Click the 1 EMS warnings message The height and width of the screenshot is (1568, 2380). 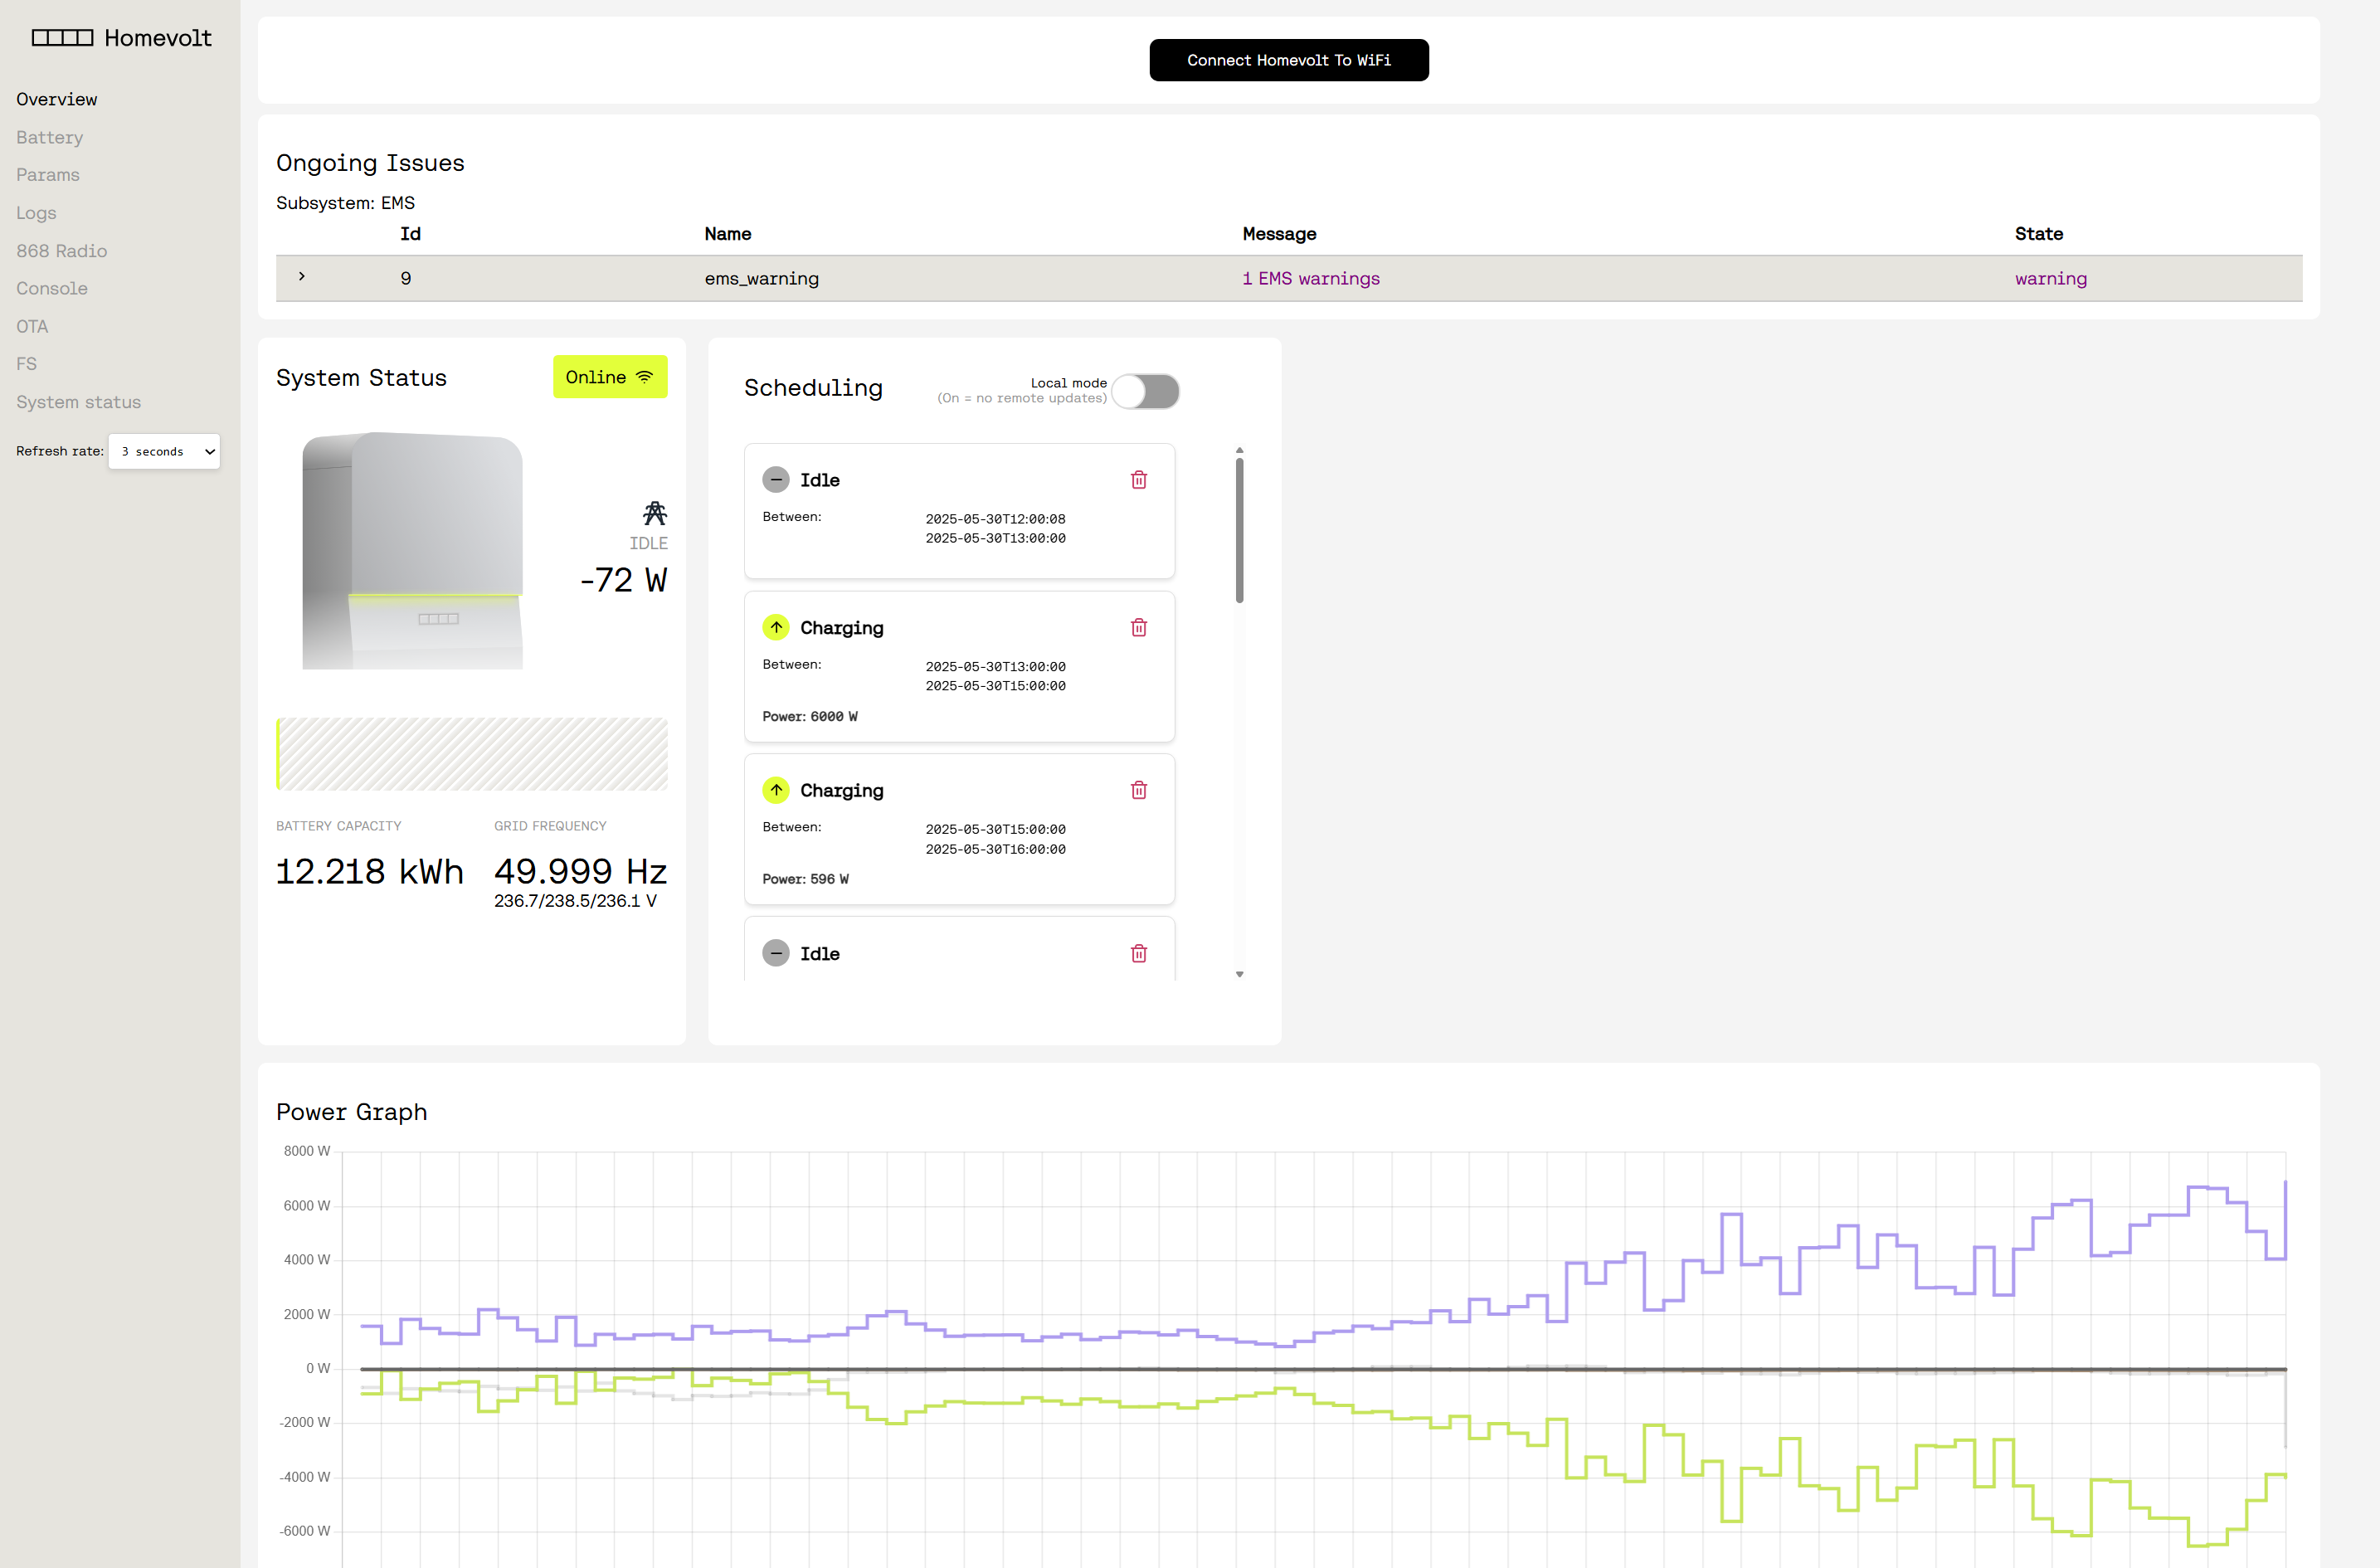[1310, 278]
